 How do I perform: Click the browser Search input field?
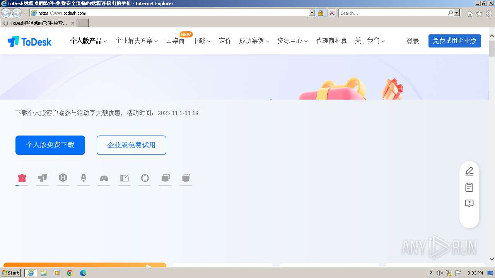coord(393,13)
